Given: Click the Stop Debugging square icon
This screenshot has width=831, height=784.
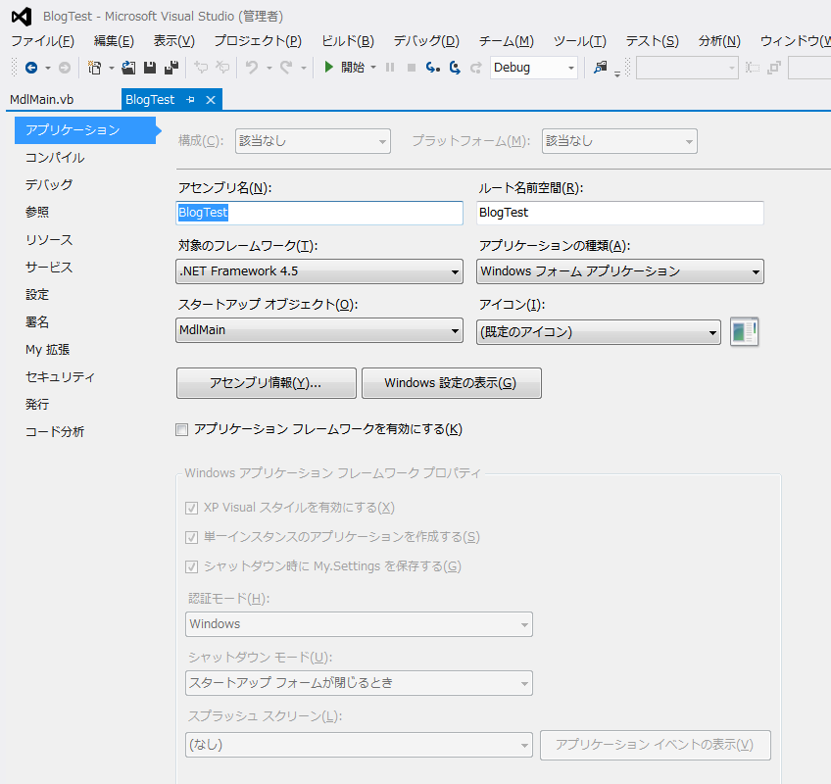Looking at the screenshot, I should pos(412,68).
